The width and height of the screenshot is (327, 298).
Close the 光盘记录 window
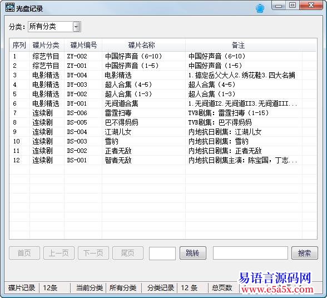(x=311, y=6)
